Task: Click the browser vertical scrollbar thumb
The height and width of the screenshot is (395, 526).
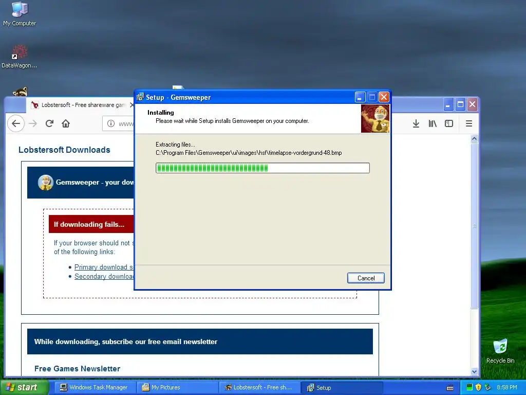Action: pos(474,226)
